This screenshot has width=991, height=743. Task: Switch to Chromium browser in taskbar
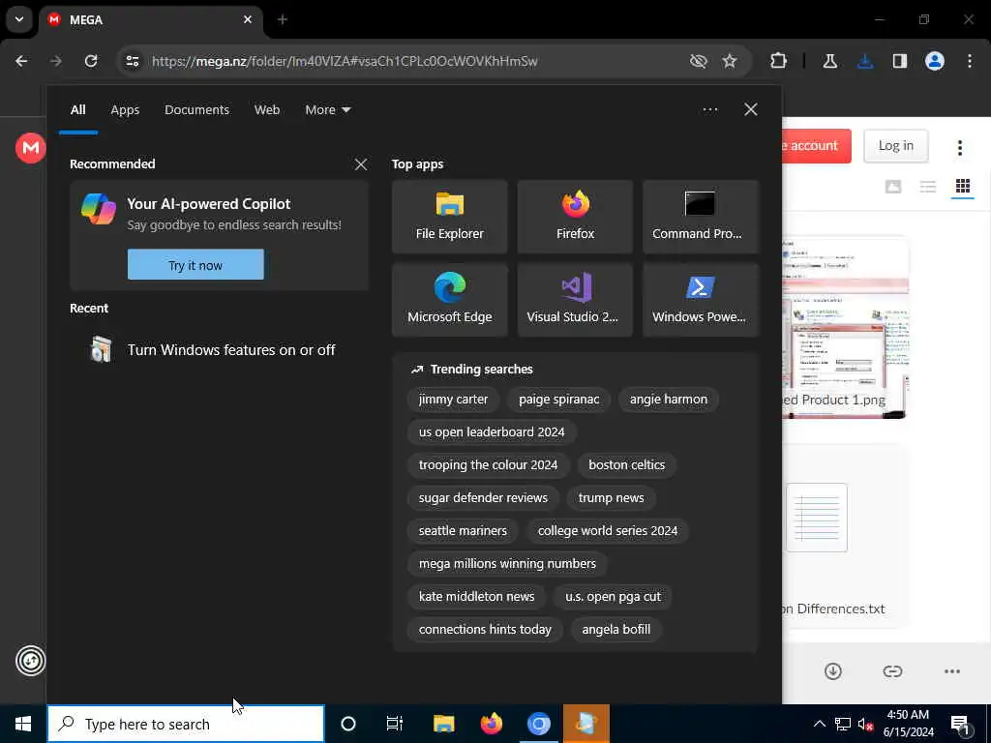point(538,724)
